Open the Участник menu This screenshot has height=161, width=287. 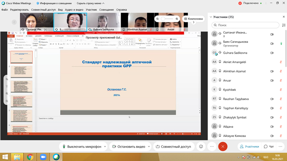(91, 10)
